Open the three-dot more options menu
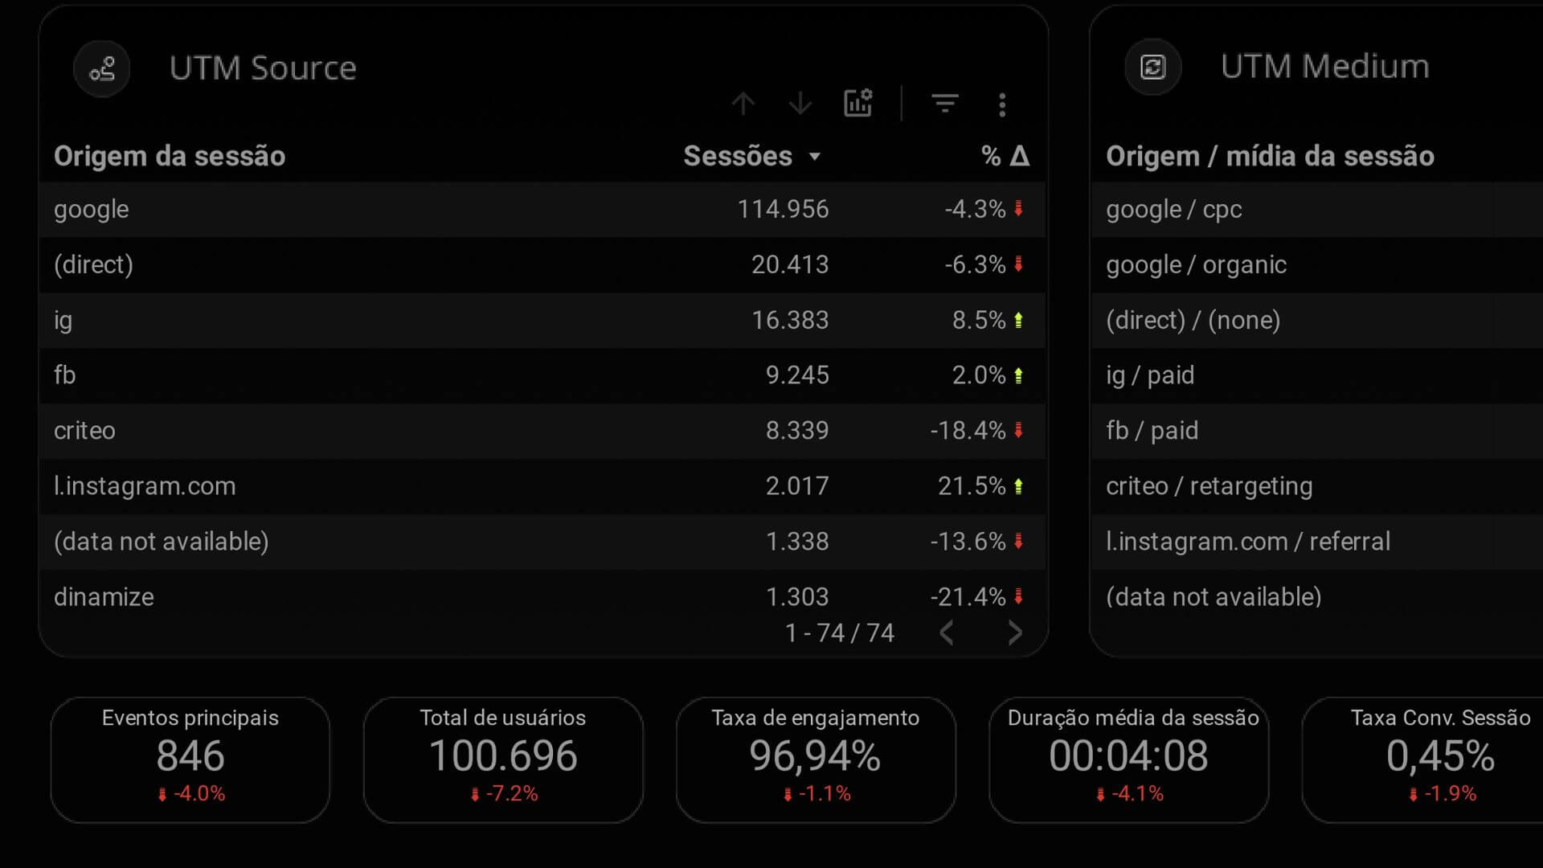The height and width of the screenshot is (868, 1543). coord(1002,104)
